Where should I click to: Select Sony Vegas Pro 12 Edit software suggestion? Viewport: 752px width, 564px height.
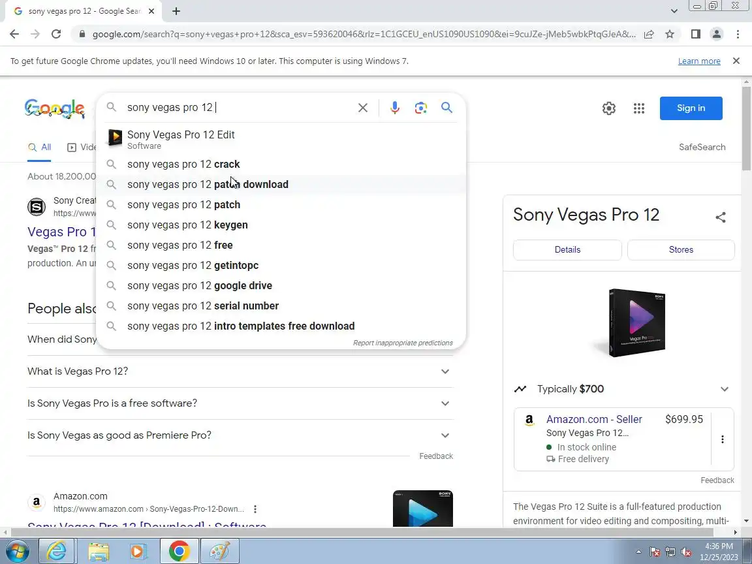281,140
